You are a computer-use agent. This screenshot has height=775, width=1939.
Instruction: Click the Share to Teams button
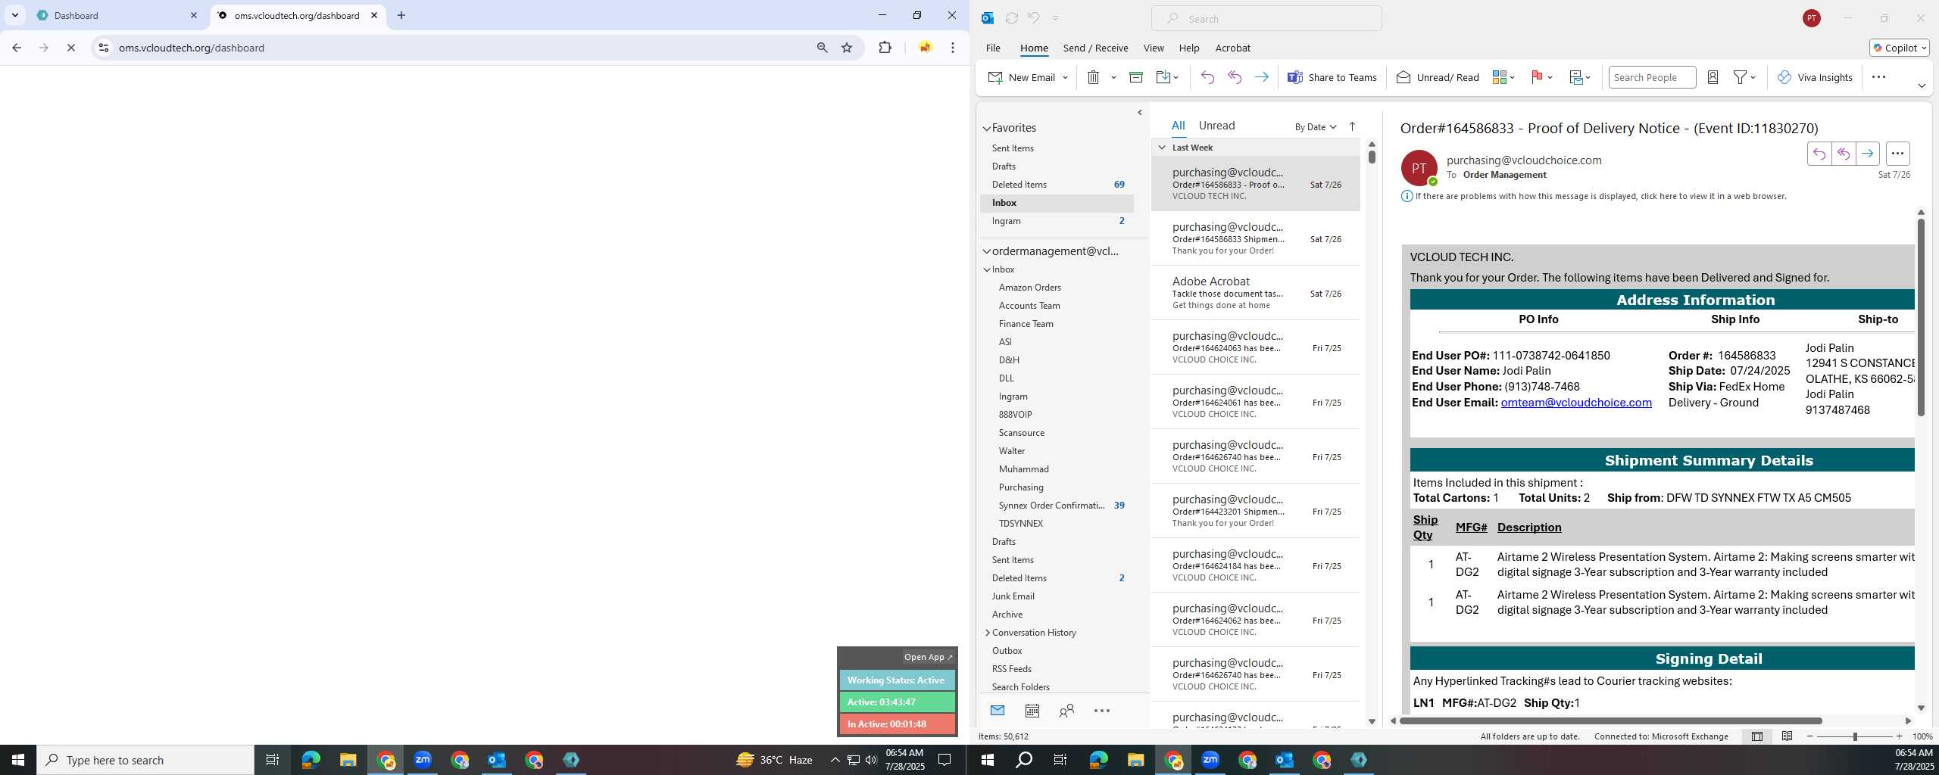click(1332, 77)
